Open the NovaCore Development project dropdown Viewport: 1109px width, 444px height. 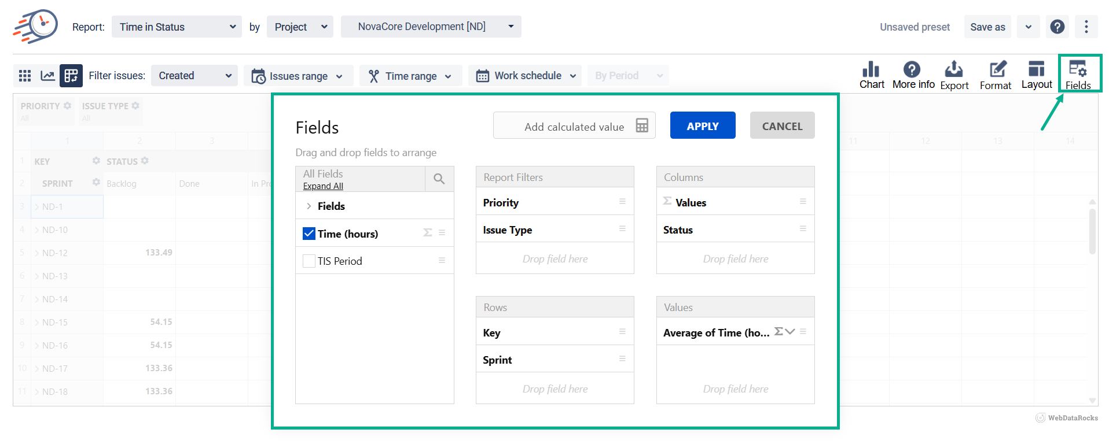tap(431, 27)
